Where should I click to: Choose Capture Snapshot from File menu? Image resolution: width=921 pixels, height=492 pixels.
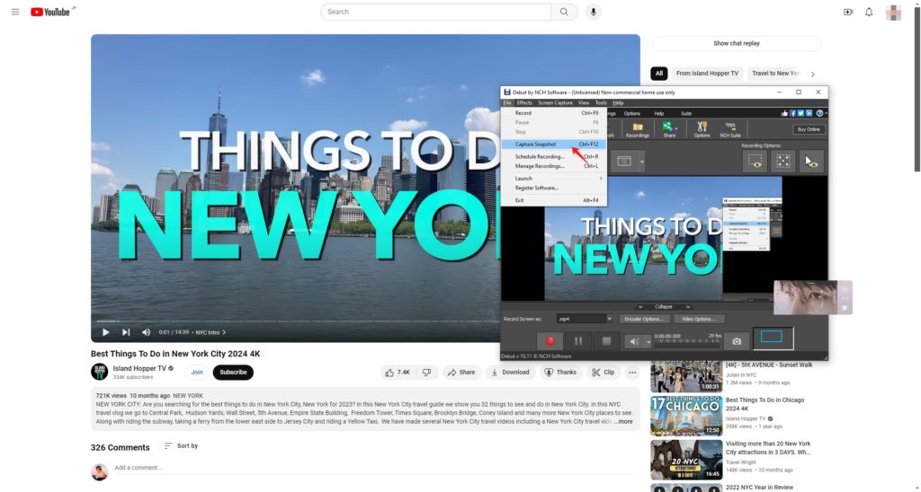(553, 145)
